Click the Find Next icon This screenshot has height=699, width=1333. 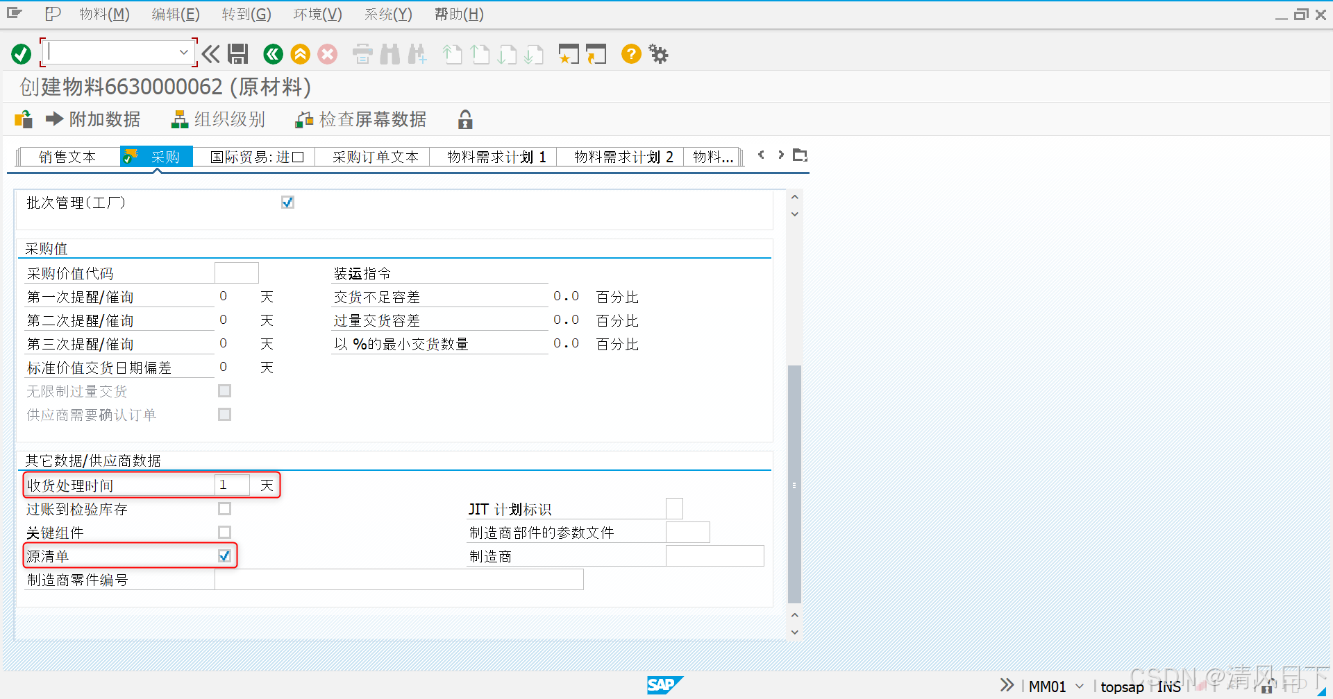417,54
